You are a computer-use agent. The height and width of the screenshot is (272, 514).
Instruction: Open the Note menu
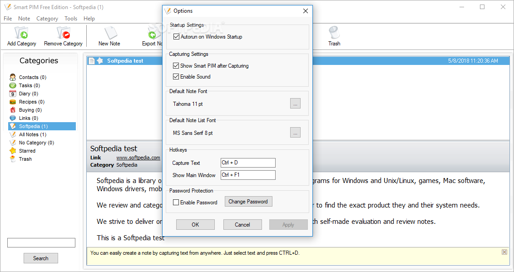(24, 19)
